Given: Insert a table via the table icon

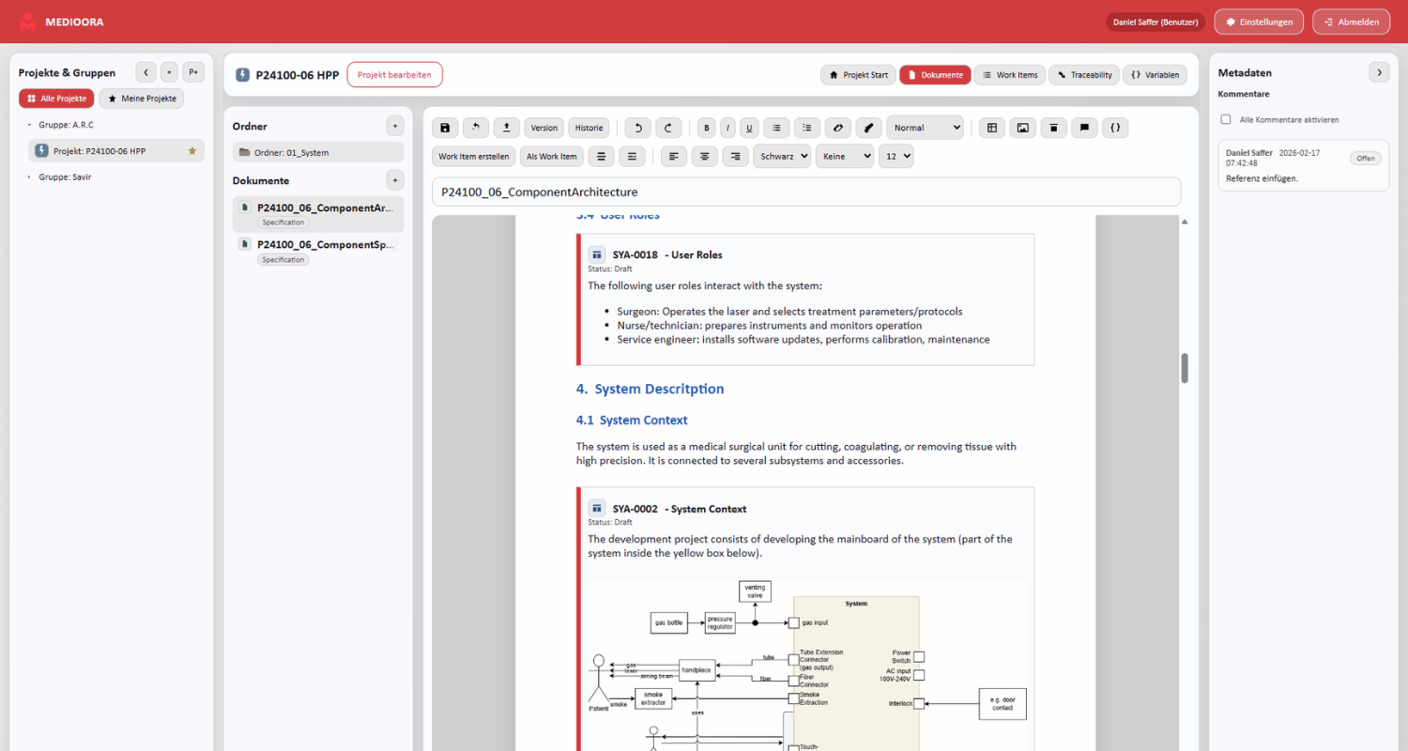Looking at the screenshot, I should (x=991, y=128).
